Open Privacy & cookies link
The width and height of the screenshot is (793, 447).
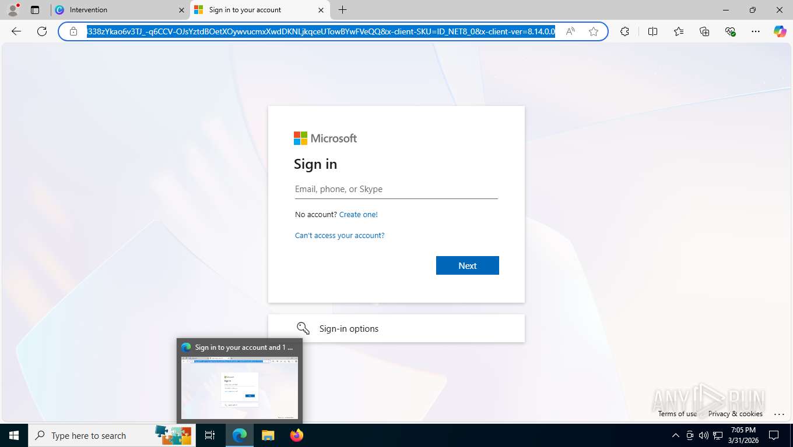735,414
